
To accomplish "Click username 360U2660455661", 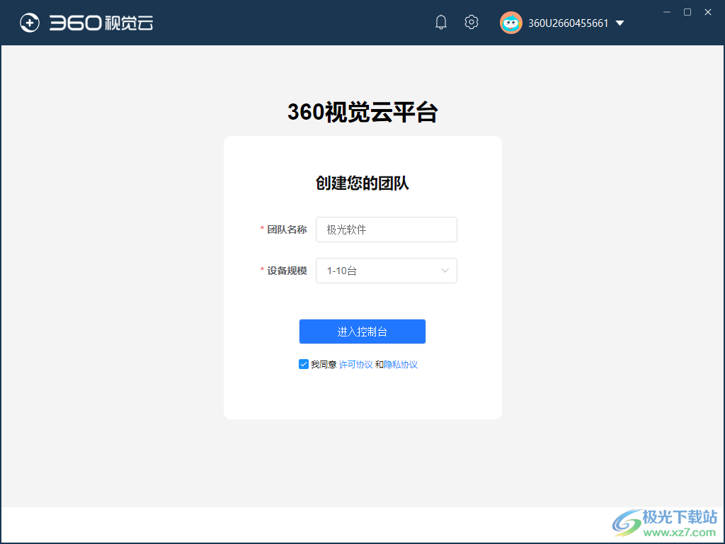I will [569, 23].
